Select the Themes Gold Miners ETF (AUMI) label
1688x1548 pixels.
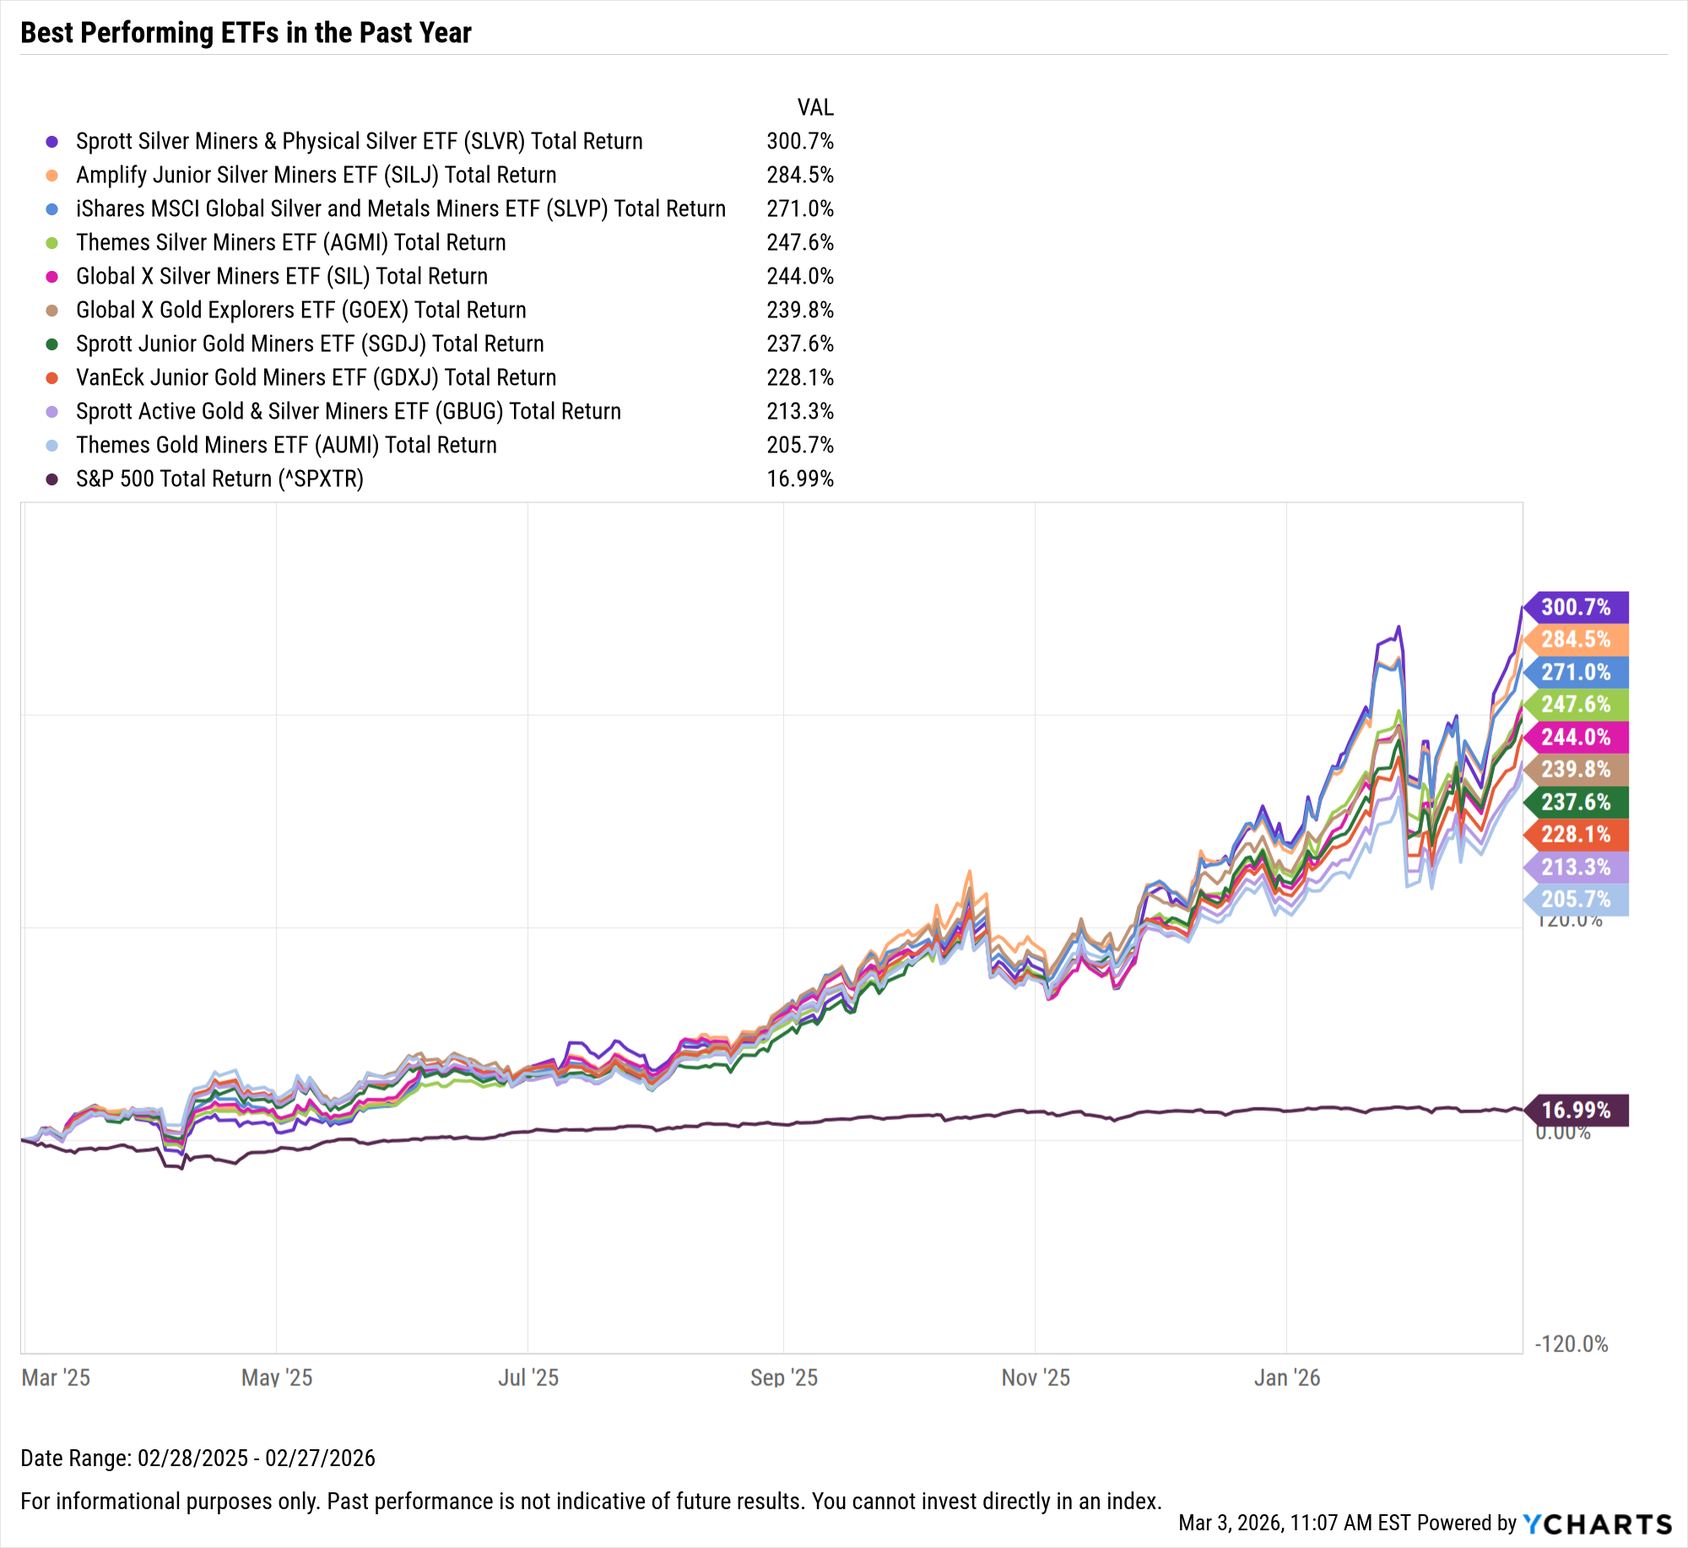(x=286, y=446)
